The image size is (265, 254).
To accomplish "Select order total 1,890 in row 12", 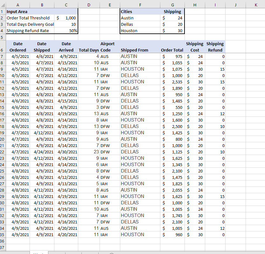I will click(172, 88).
